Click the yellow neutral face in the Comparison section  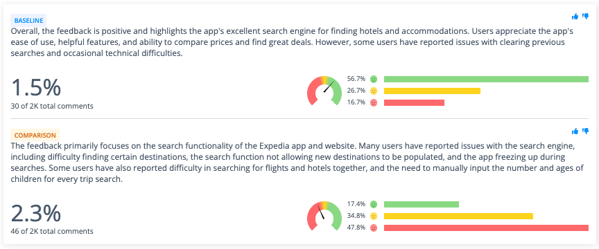pyautogui.click(x=374, y=216)
